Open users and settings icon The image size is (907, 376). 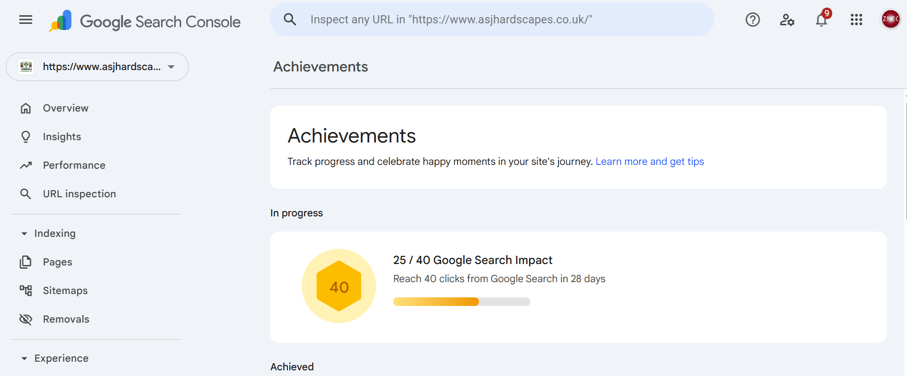pyautogui.click(x=787, y=20)
